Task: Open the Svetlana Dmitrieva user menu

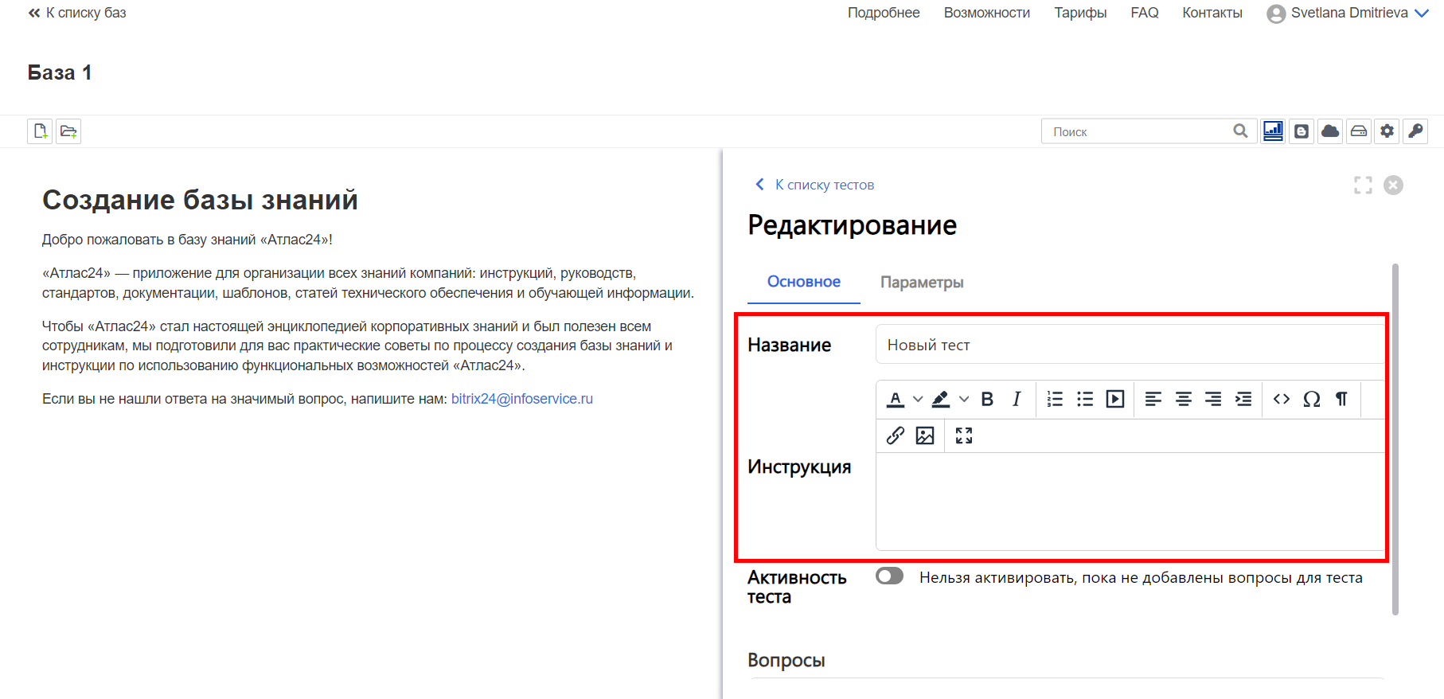Action: coord(1348,14)
